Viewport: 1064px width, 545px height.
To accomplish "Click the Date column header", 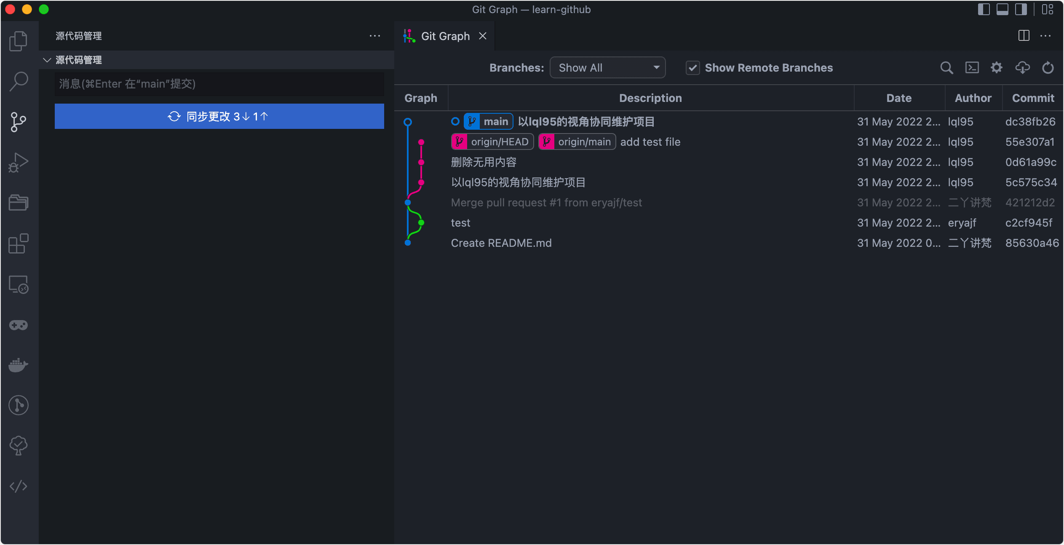I will click(899, 98).
